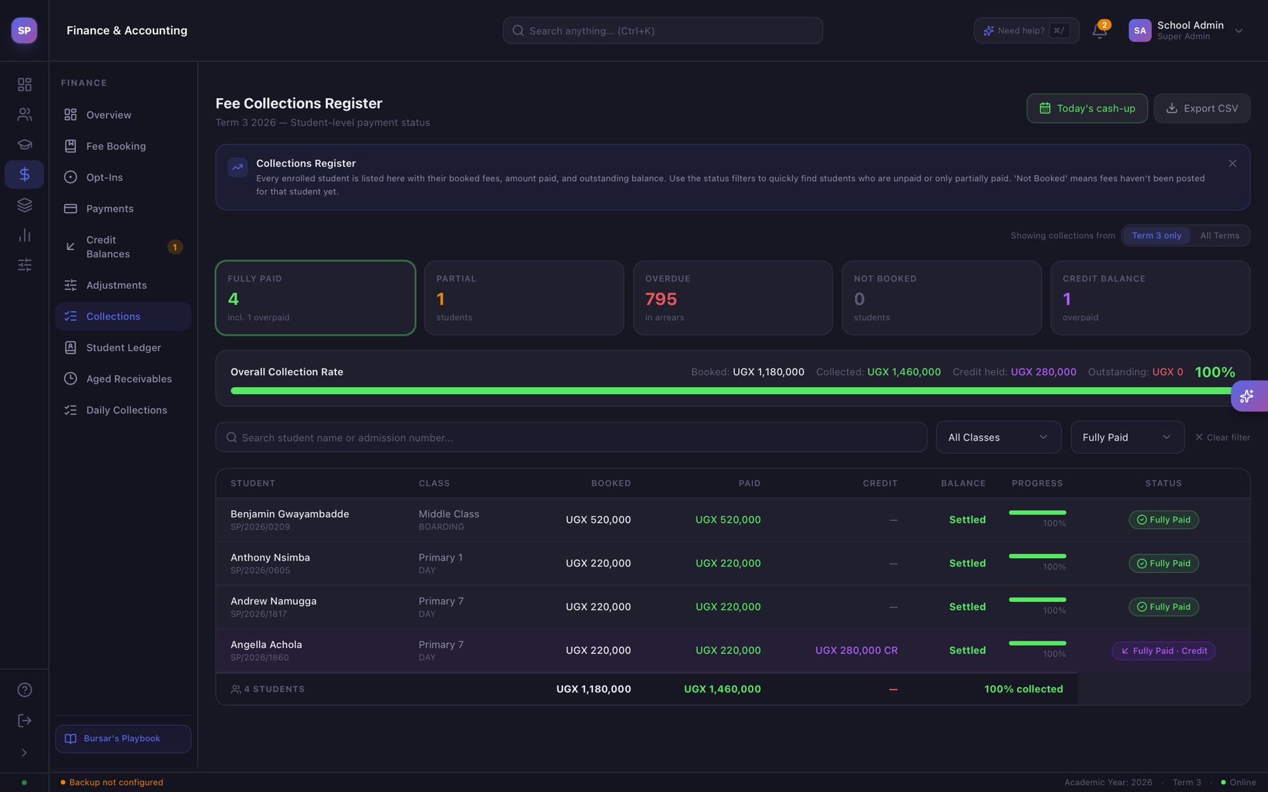Click the dollar finance icon in left rail

[24, 174]
